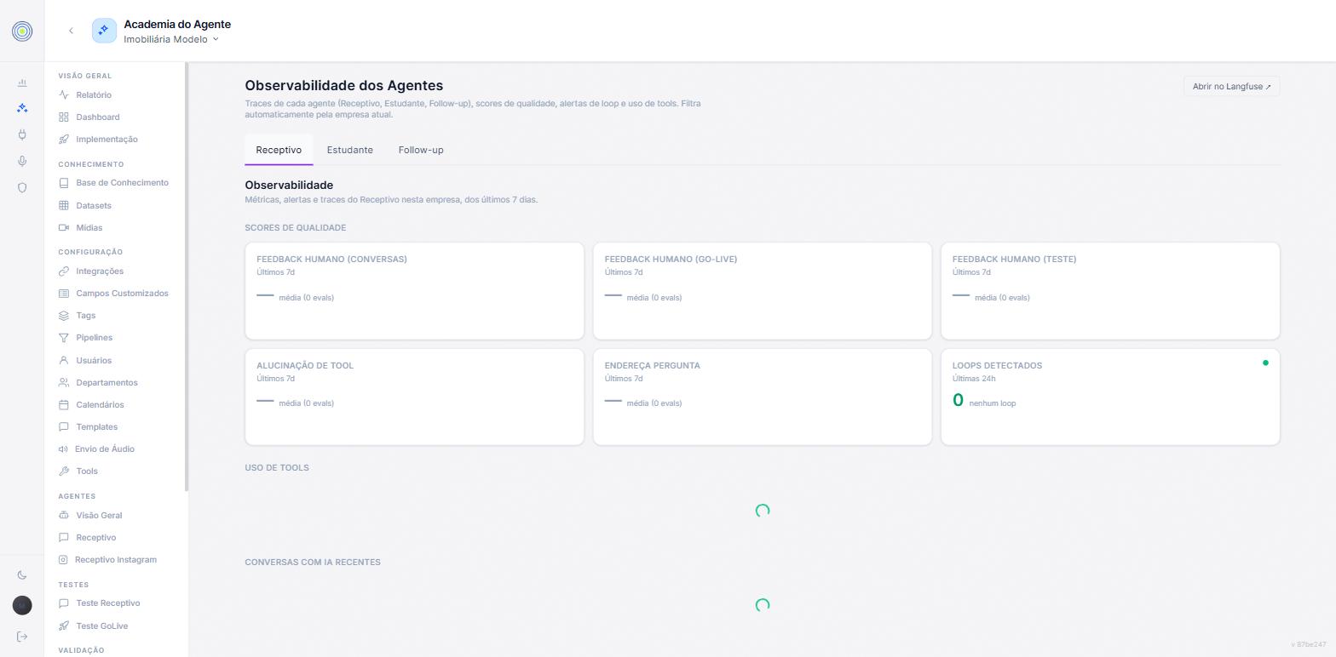The height and width of the screenshot is (657, 1336).
Task: Click the Pipelines funnel icon
Action: [64, 338]
